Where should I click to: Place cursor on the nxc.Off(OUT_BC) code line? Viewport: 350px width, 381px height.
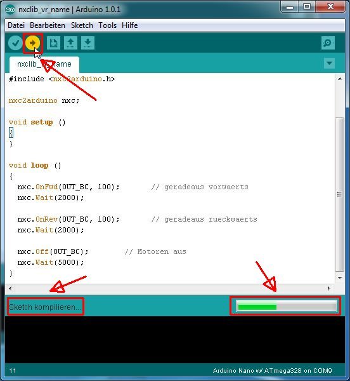click(x=53, y=251)
